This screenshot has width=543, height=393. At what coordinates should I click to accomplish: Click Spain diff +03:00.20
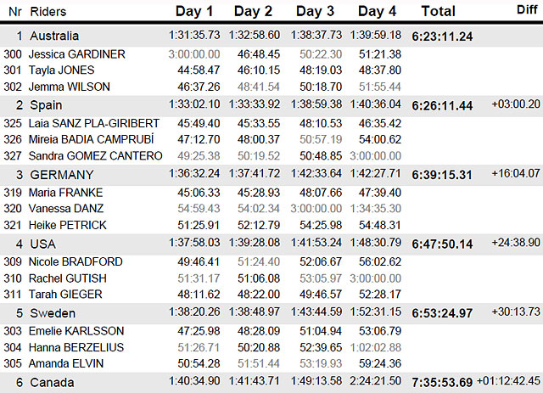tap(516, 104)
